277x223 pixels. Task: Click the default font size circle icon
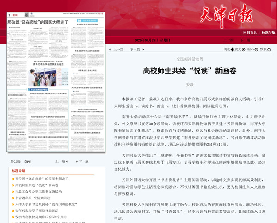pyautogui.click(x=269, y=50)
